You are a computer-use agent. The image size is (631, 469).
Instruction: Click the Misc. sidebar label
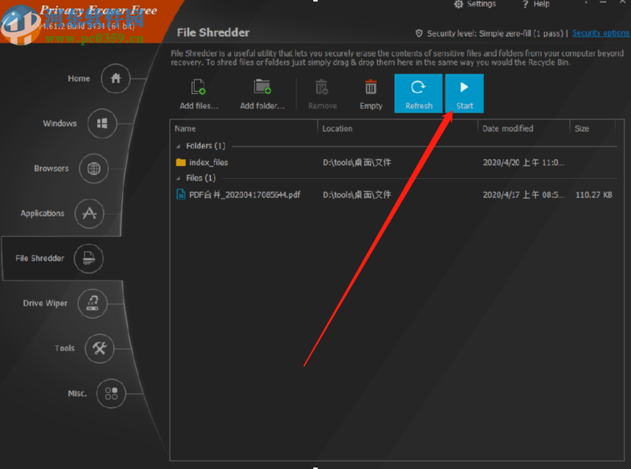(77, 393)
